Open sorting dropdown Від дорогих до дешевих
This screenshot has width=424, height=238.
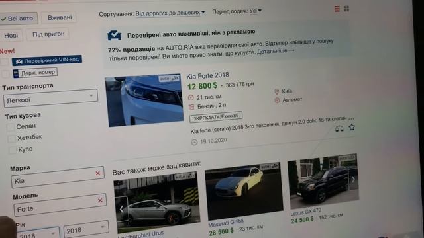[x=170, y=13]
